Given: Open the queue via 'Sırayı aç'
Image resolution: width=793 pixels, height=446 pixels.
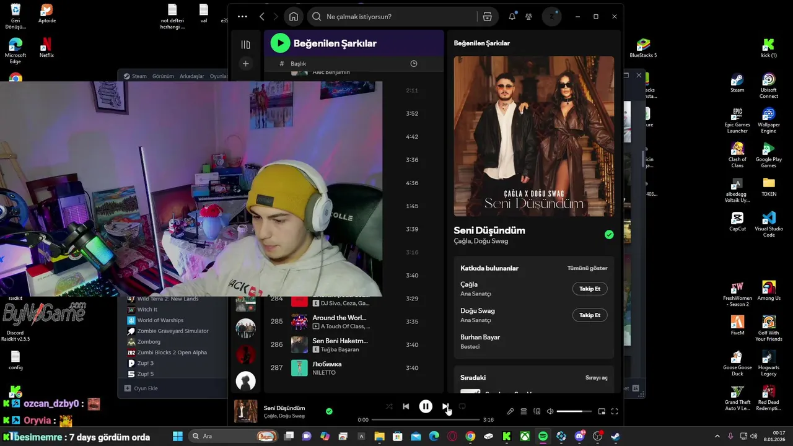Looking at the screenshot, I should pos(596,377).
